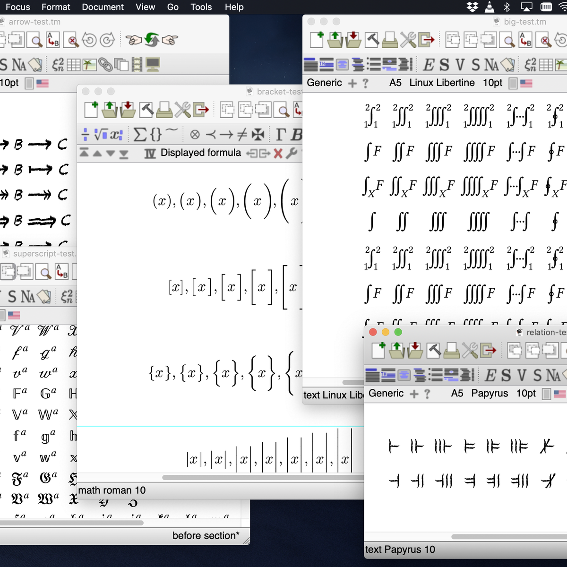Toggle the page rendering mode indicator
Image resolution: width=567 pixels, height=567 pixels.
513,83
